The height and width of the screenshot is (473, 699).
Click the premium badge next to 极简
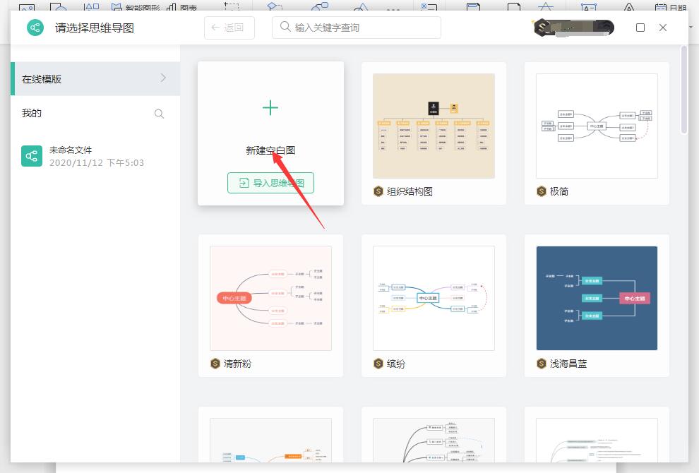coord(542,191)
